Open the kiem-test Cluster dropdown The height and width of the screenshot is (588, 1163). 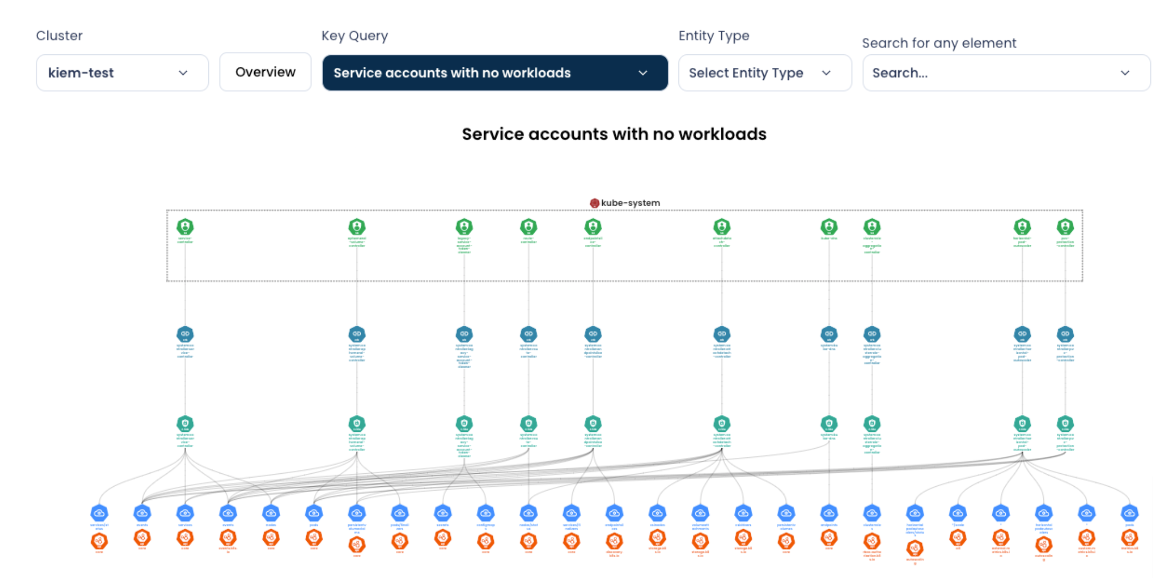point(122,72)
